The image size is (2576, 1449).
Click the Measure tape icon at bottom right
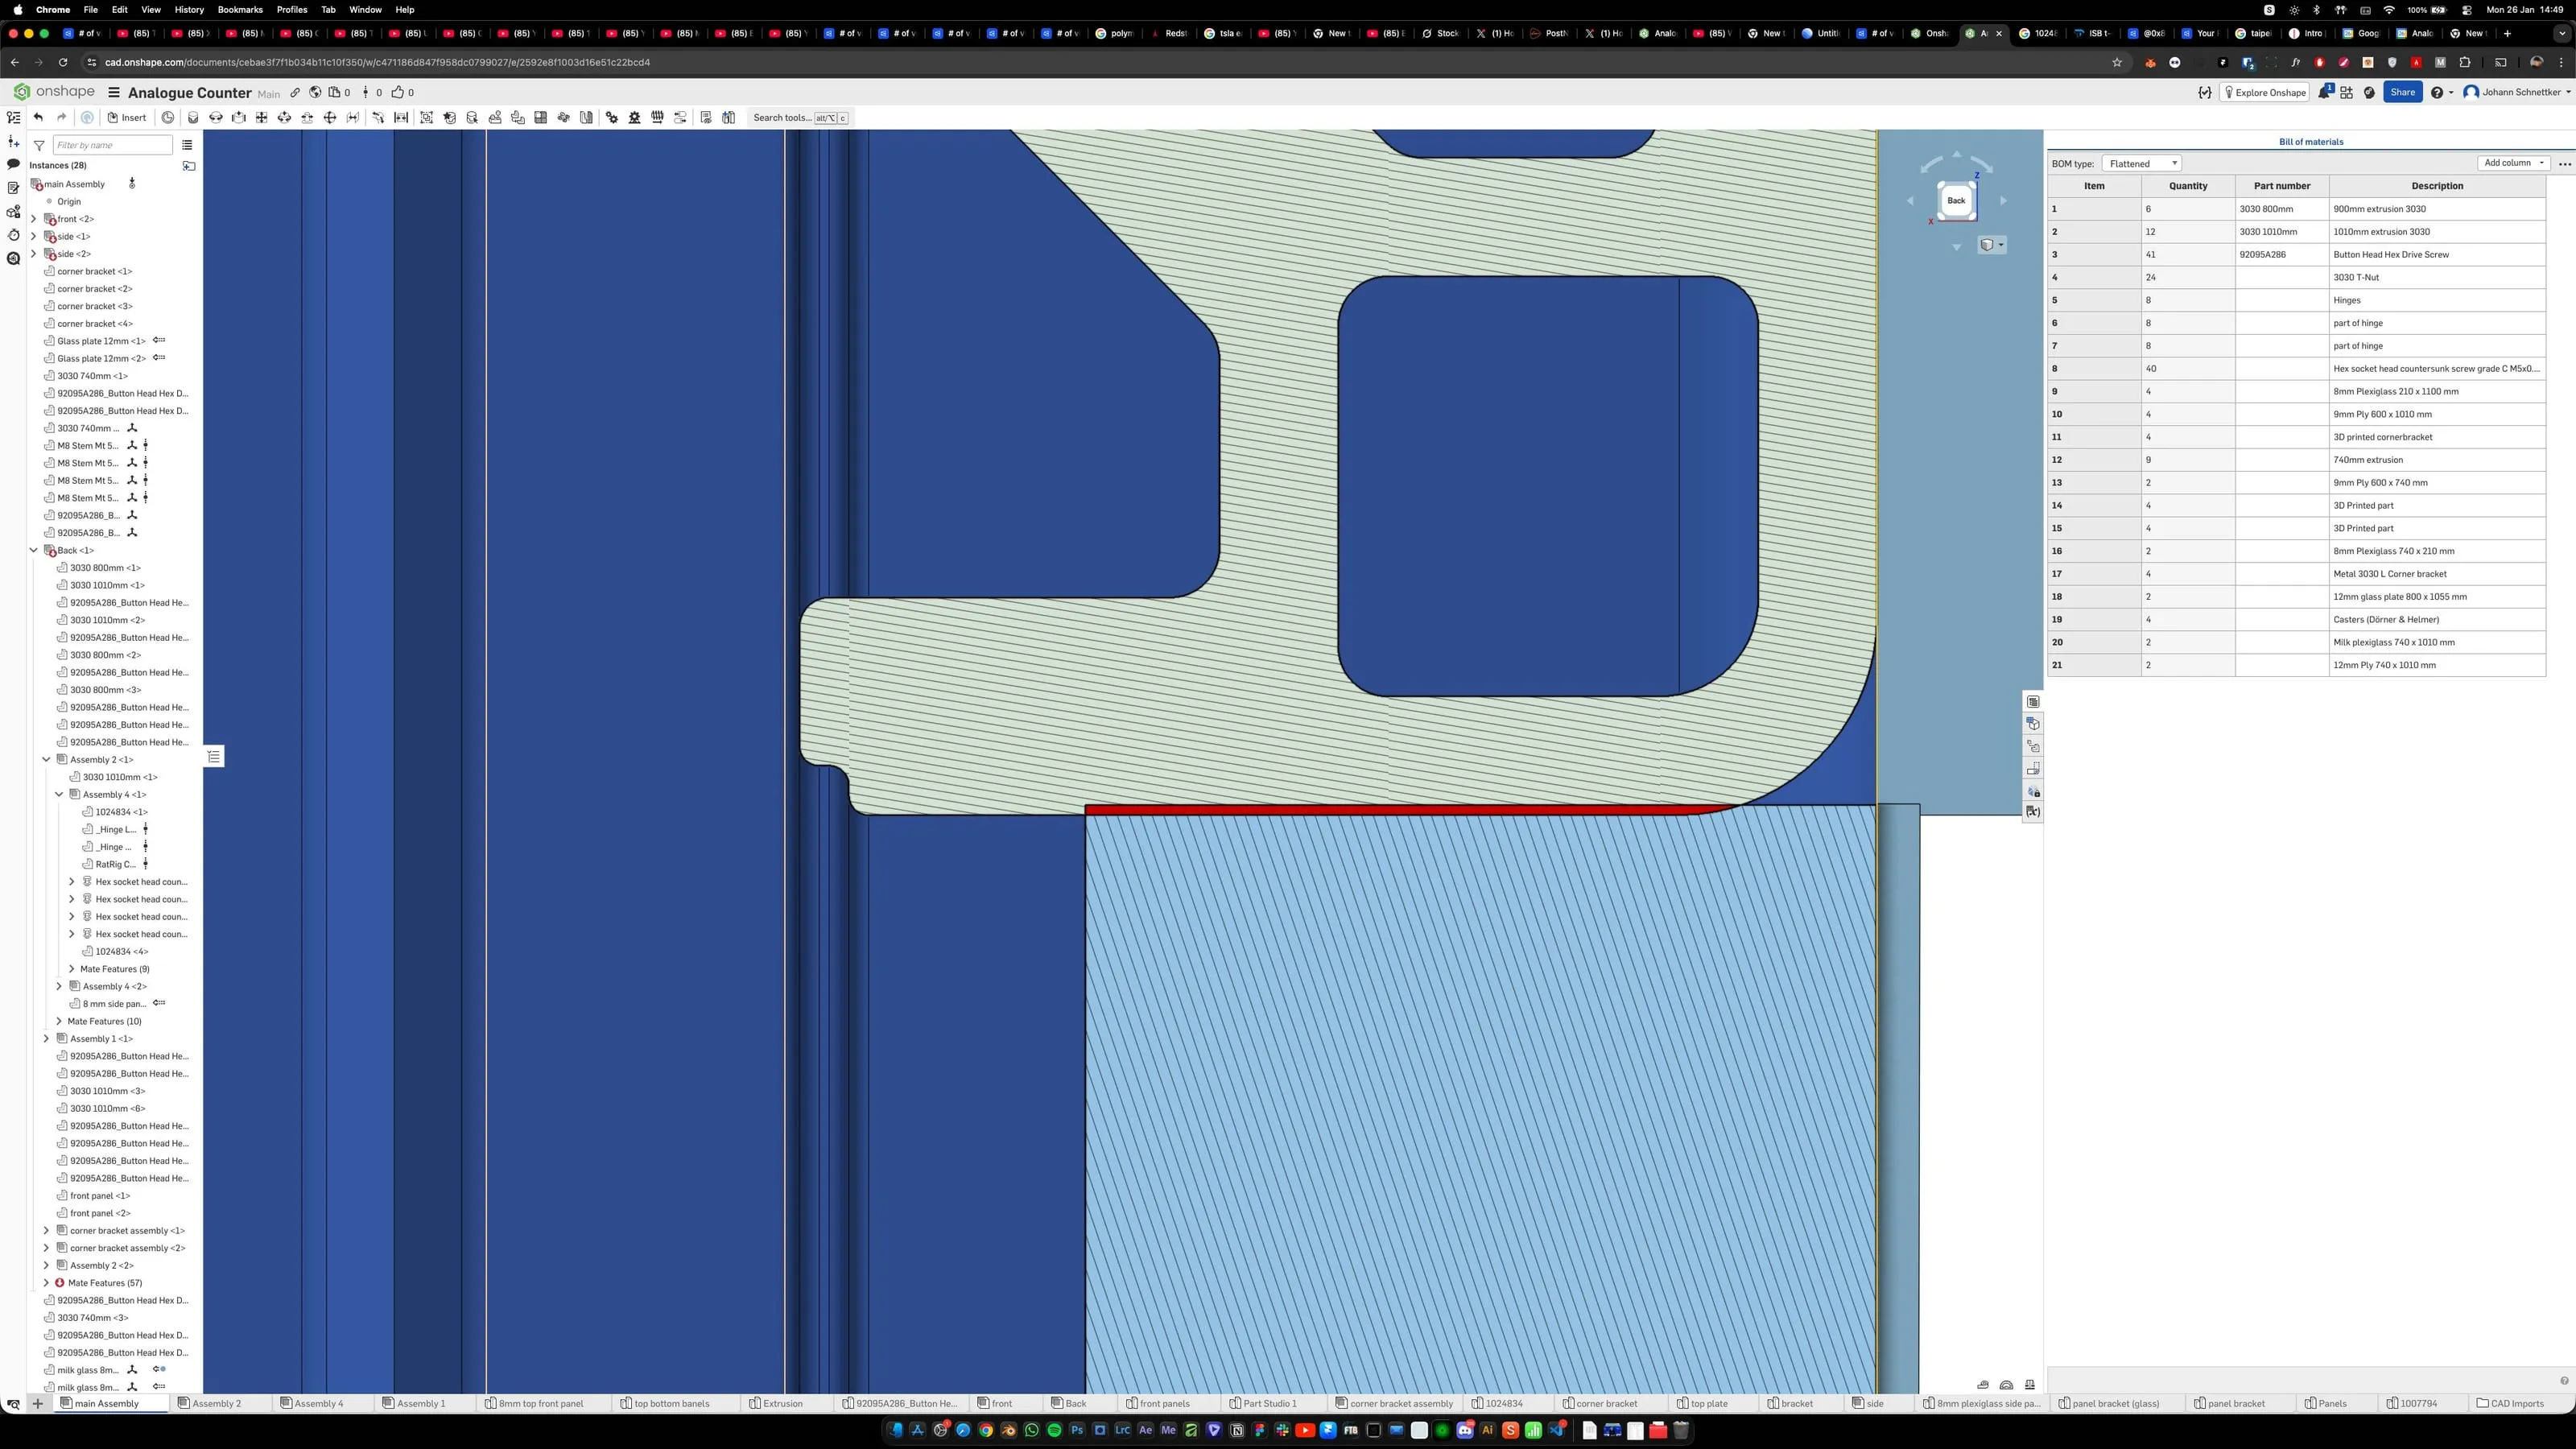[x=1983, y=1385]
